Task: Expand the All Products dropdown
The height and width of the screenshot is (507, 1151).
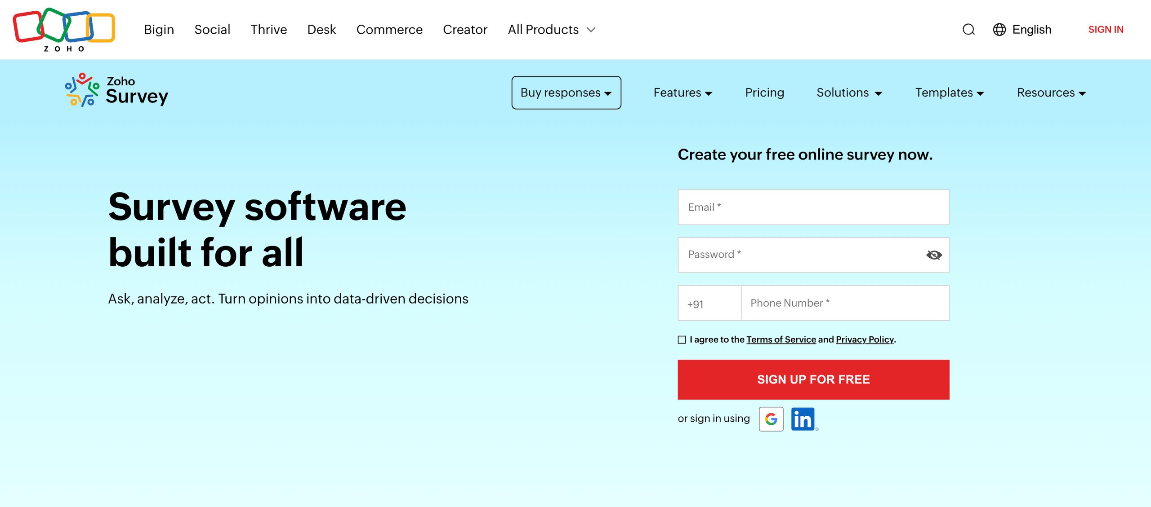Action: [x=552, y=30]
